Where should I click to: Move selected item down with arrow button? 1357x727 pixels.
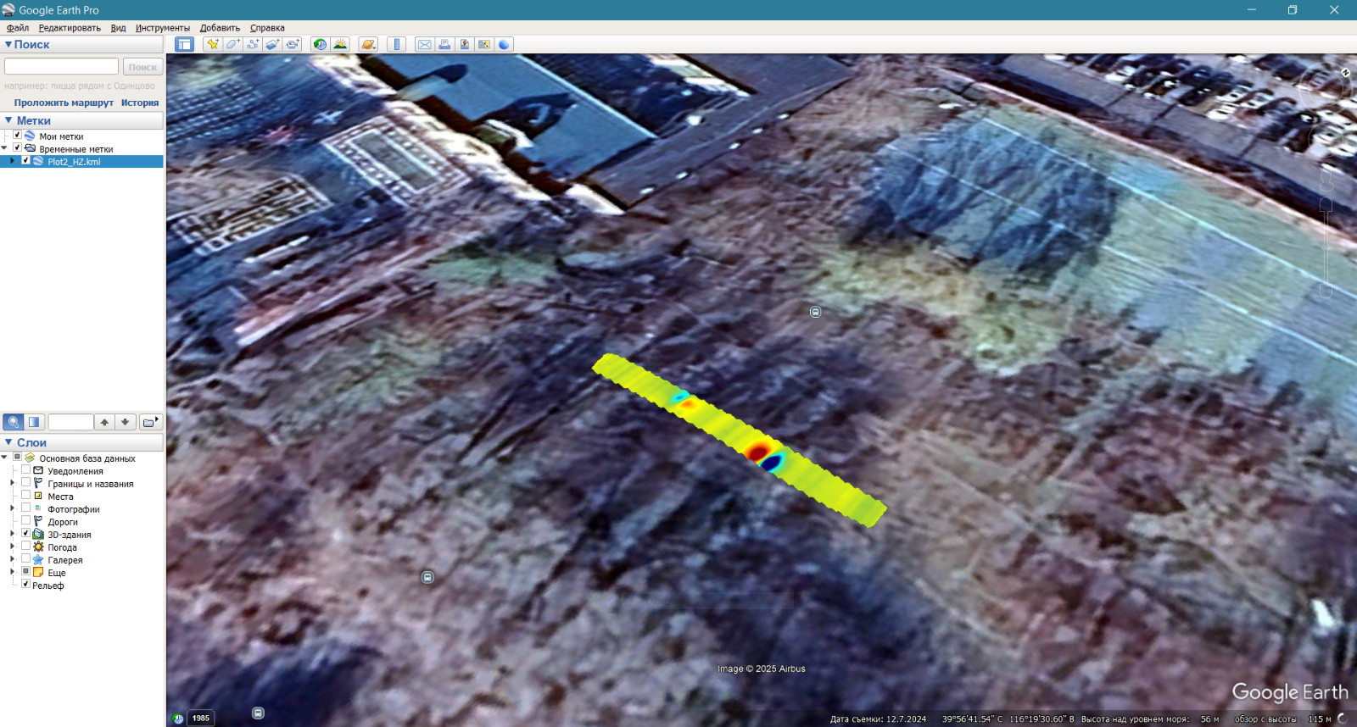point(125,422)
